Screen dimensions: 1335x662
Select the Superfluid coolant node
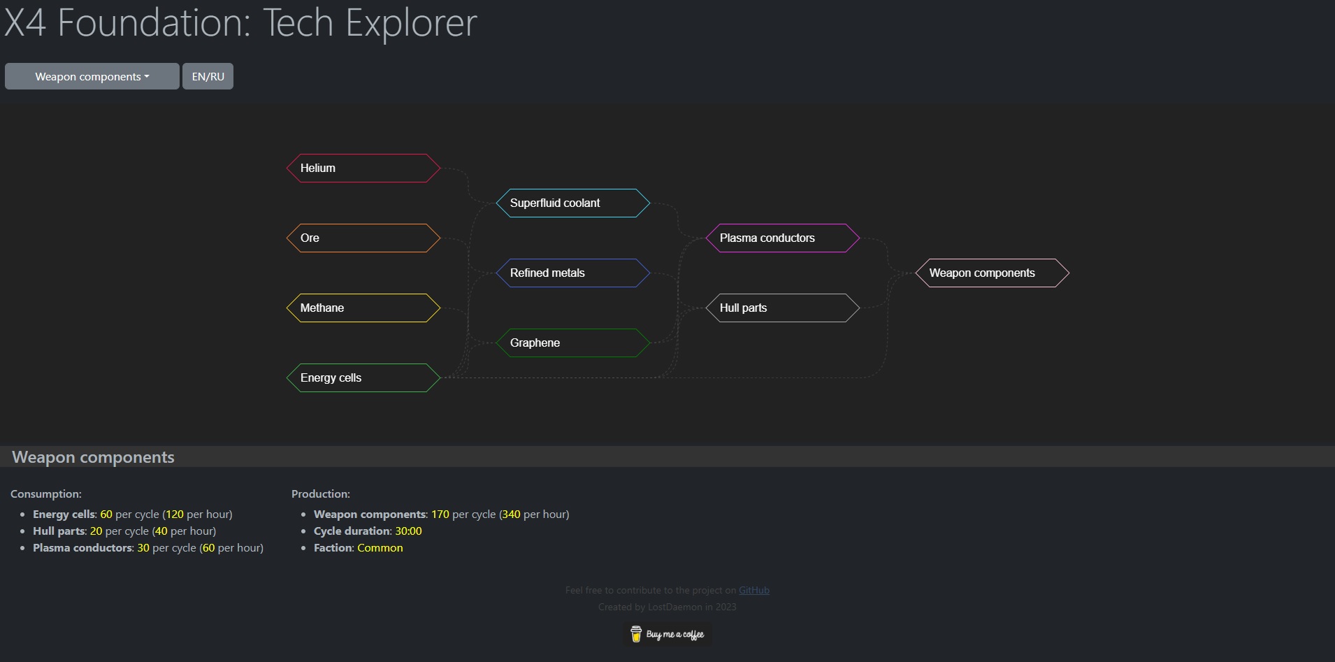tap(573, 203)
